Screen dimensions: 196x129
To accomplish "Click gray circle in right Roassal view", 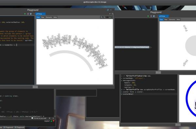I will pyautogui.click(x=191, y=46).
